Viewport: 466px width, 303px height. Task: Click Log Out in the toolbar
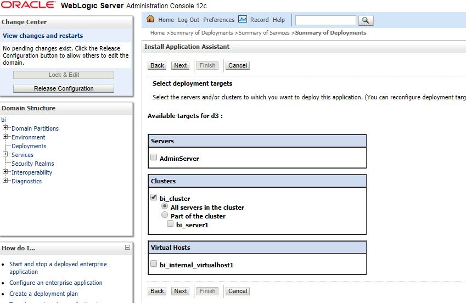click(x=188, y=20)
